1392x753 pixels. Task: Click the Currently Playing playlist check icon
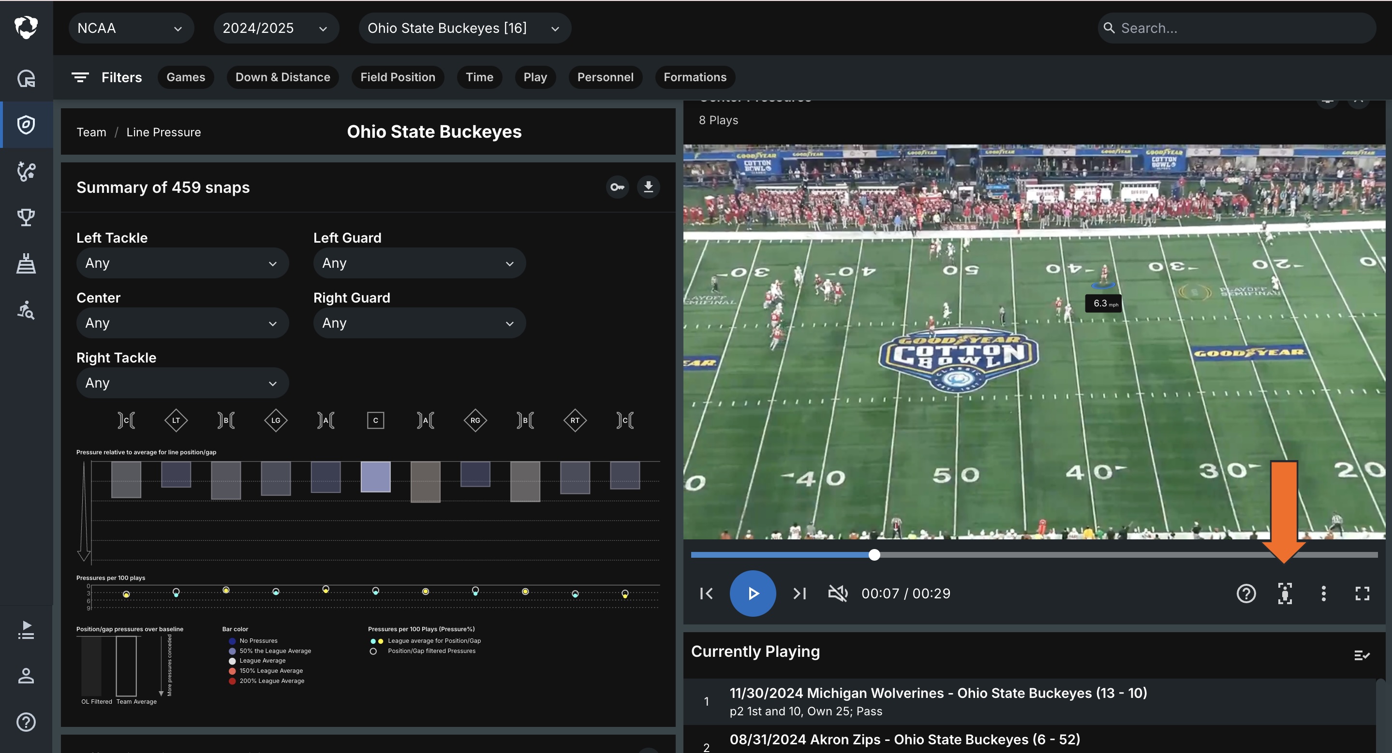tap(1362, 655)
